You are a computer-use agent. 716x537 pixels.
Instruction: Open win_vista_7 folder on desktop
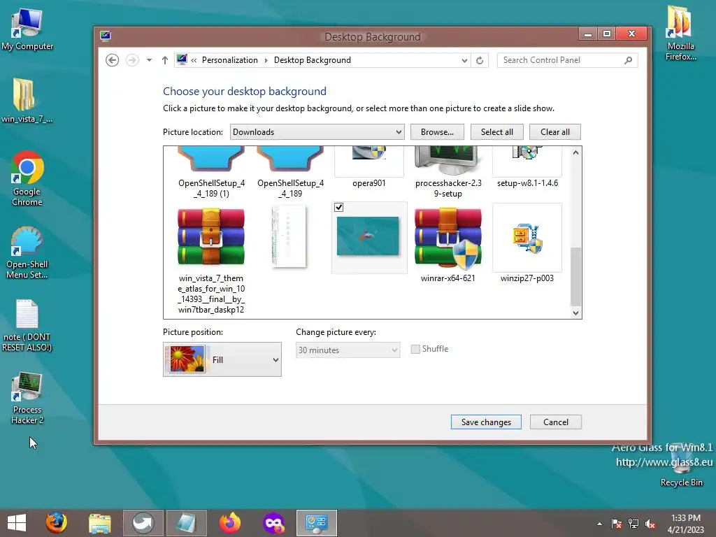(26, 101)
